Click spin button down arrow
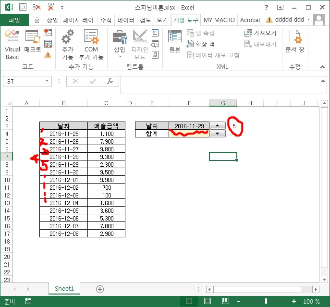The height and width of the screenshot is (307, 330). (218, 133)
